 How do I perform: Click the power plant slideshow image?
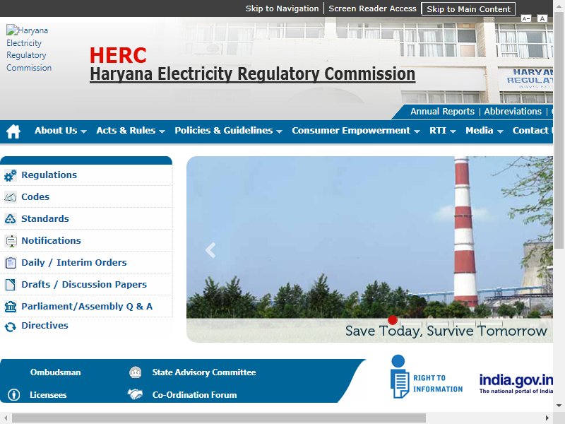pos(369,249)
